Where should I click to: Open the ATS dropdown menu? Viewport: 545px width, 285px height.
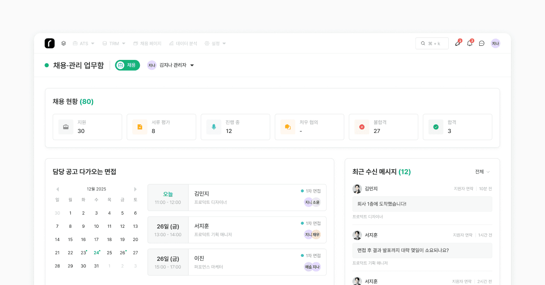pyautogui.click(x=84, y=43)
